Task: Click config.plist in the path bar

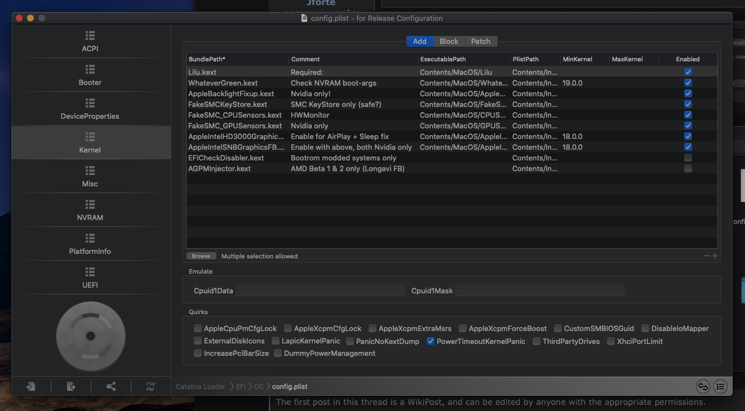Action: click(290, 387)
